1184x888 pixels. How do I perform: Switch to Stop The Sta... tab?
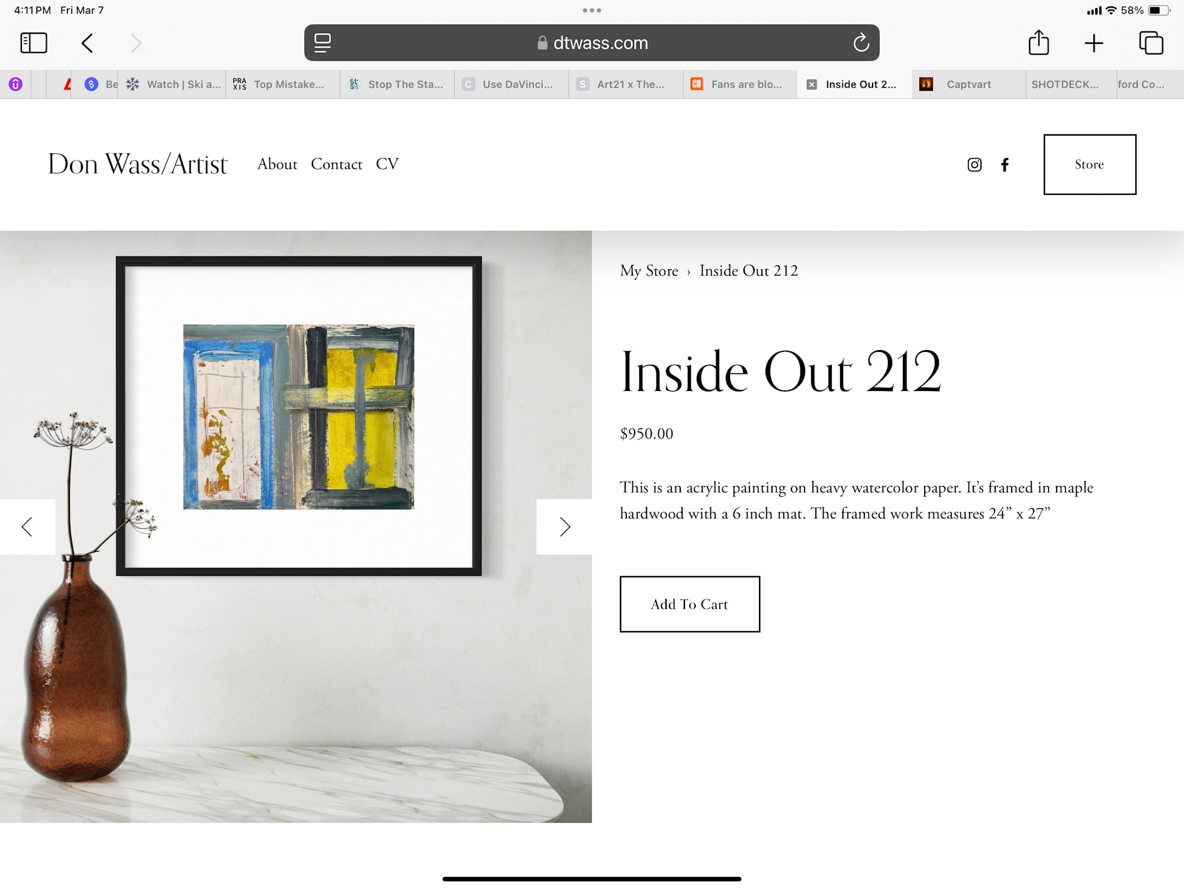tap(405, 84)
